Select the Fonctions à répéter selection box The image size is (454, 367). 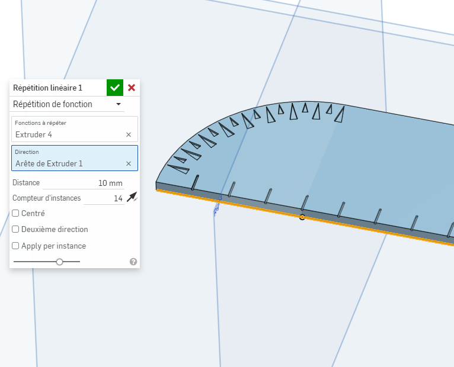[x=68, y=130]
